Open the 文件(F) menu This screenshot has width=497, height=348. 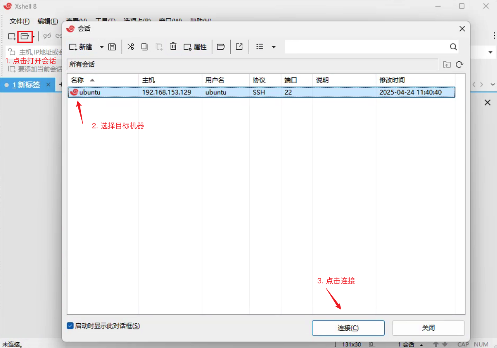(19, 21)
